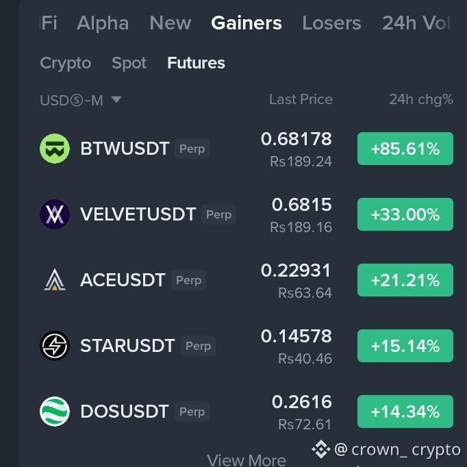
Task: Click the DOSUSDT green striped globe icon
Action: point(55,412)
